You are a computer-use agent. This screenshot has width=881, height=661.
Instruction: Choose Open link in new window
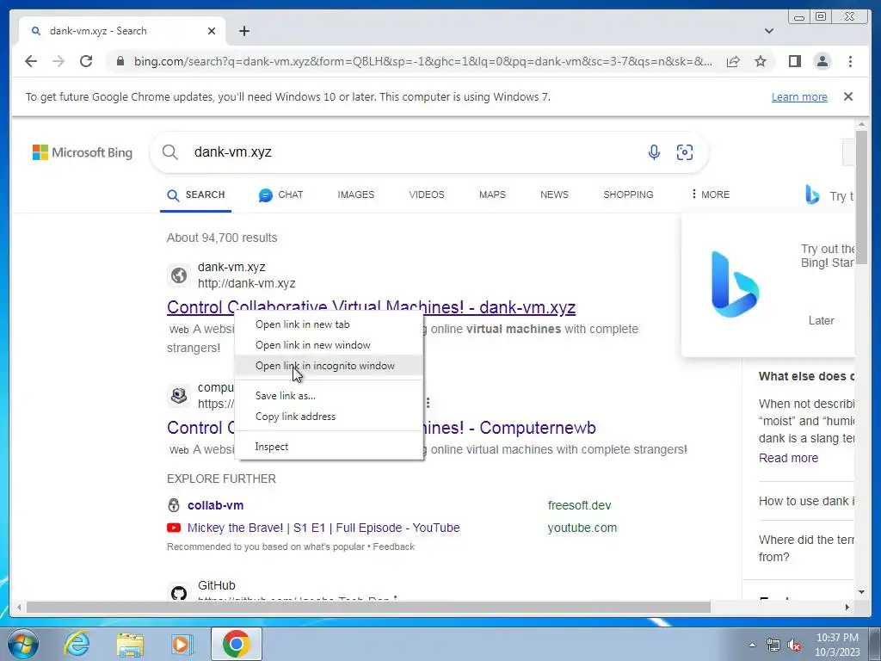coord(330,345)
